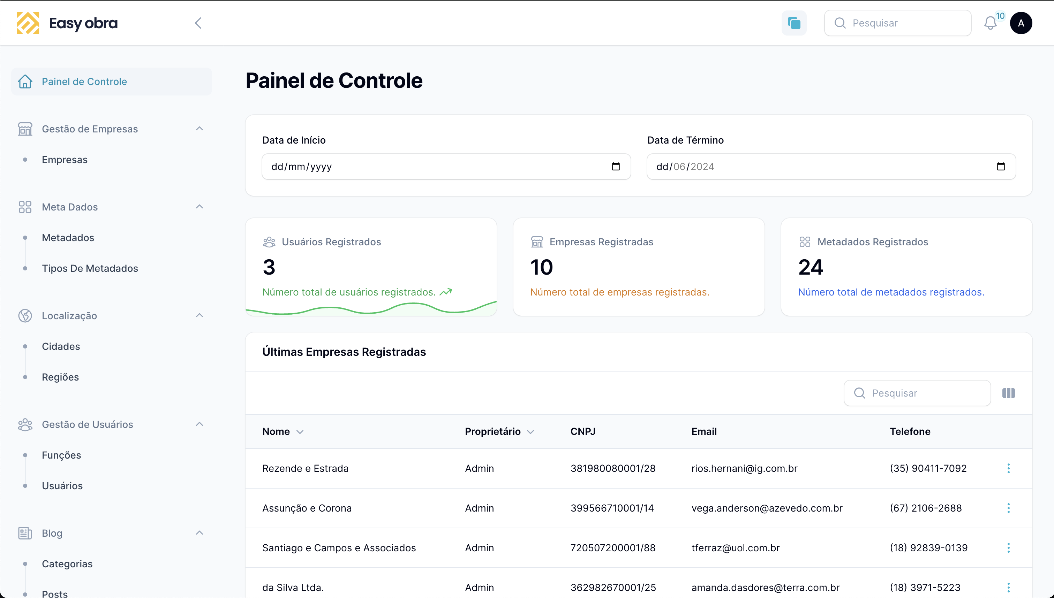Open calendar picker for Data de Início
This screenshot has width=1054, height=598.
tap(616, 166)
